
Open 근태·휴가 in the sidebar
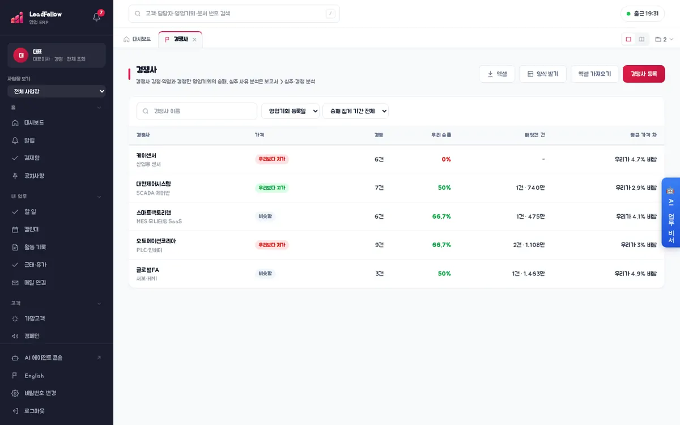57,265
